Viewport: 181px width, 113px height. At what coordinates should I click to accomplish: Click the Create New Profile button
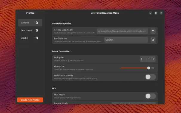pyautogui.click(x=30, y=100)
